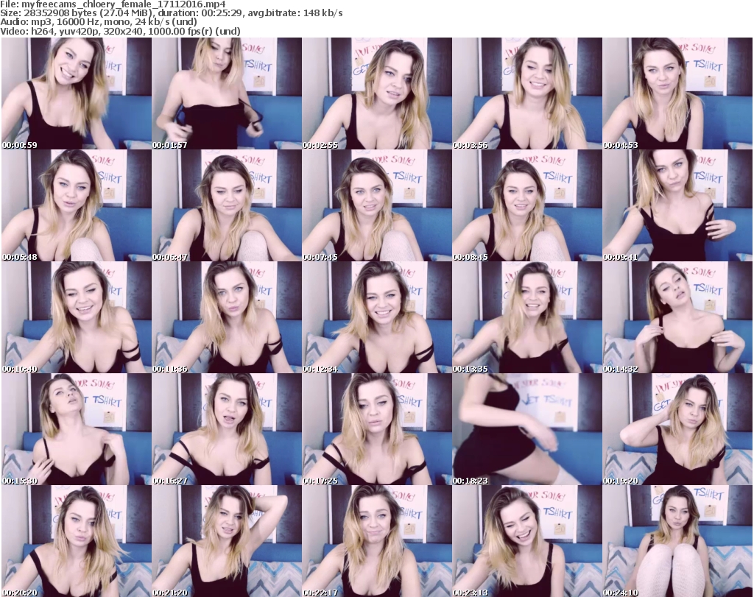Open the frame marked 00:22:17

[x=376, y=541]
